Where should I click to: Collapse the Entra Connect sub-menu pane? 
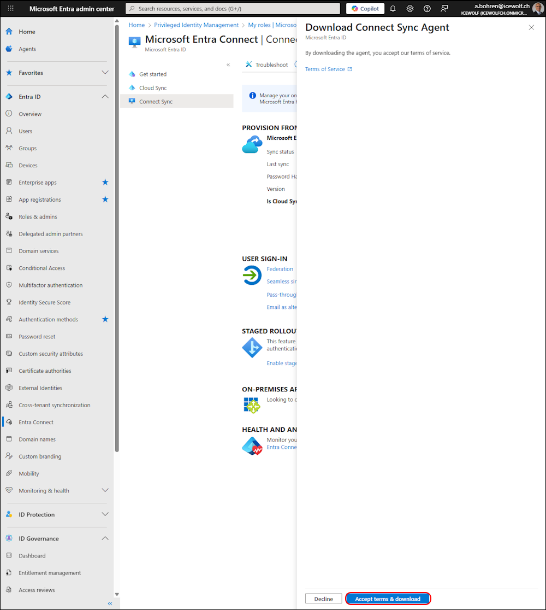pyautogui.click(x=228, y=65)
